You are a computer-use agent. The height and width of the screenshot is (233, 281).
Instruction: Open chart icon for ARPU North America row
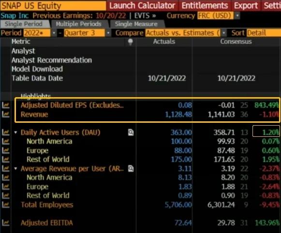(x=5, y=177)
